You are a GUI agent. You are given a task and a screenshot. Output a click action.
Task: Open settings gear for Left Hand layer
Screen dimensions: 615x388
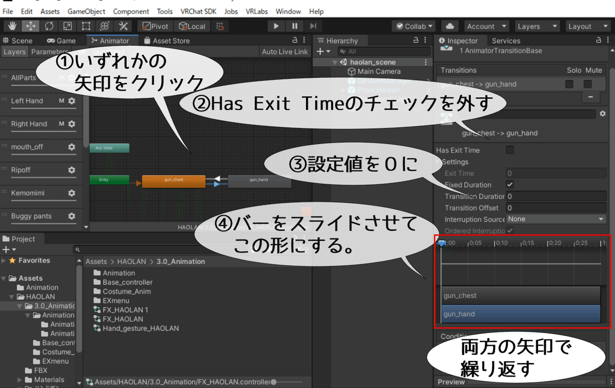click(x=72, y=101)
